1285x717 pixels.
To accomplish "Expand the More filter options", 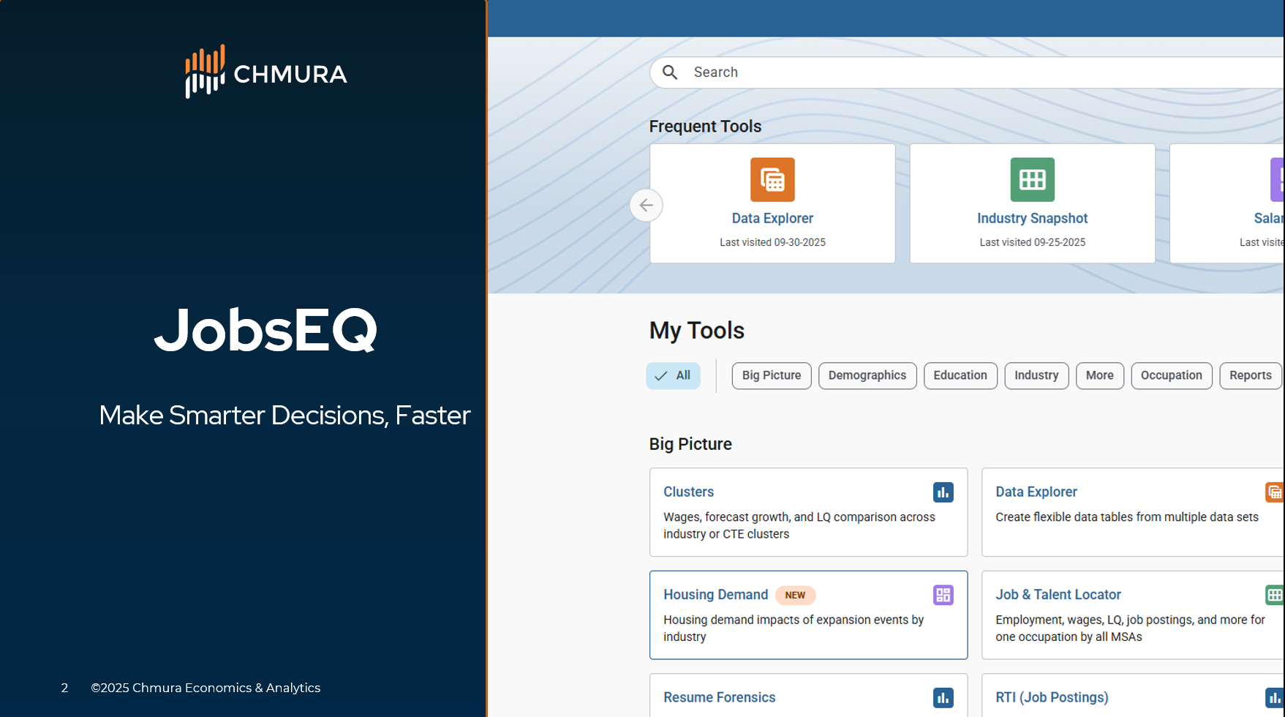I will 1100,375.
